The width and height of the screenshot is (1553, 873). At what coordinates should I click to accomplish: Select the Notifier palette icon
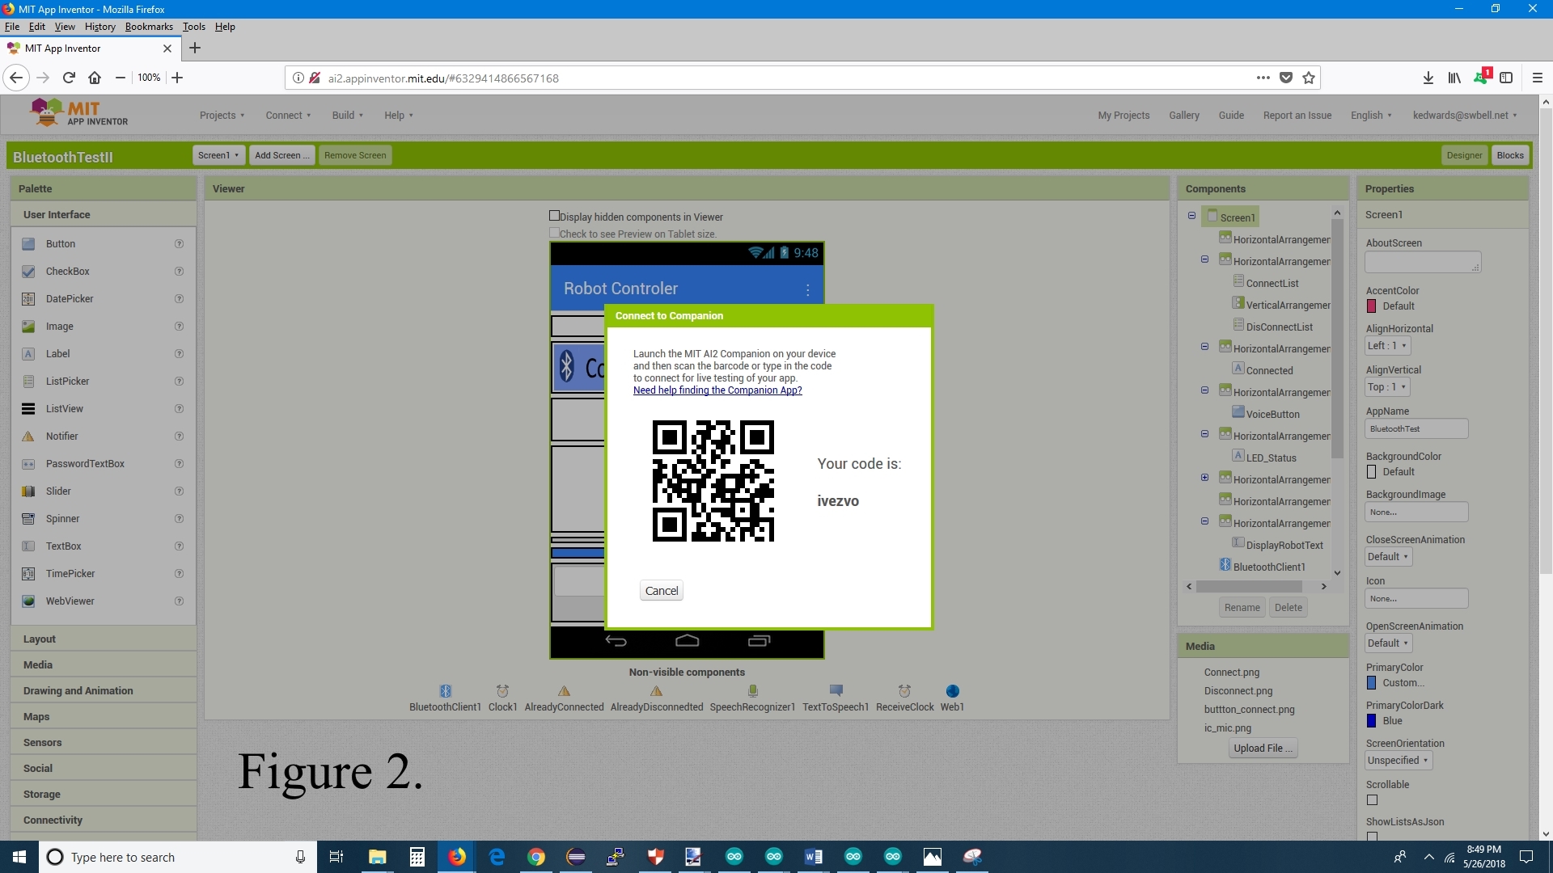click(x=28, y=436)
